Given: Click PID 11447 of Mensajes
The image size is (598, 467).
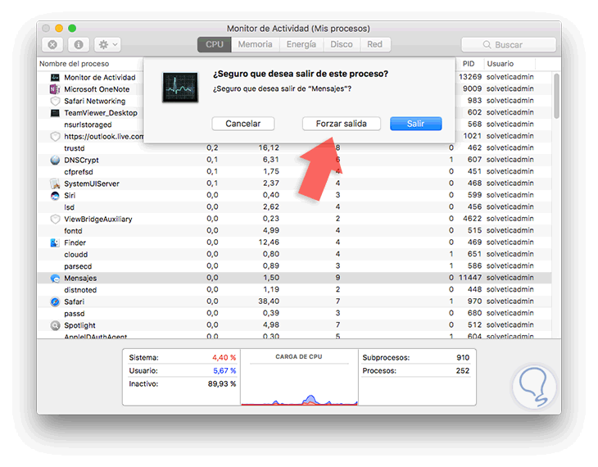Looking at the screenshot, I should (x=470, y=278).
